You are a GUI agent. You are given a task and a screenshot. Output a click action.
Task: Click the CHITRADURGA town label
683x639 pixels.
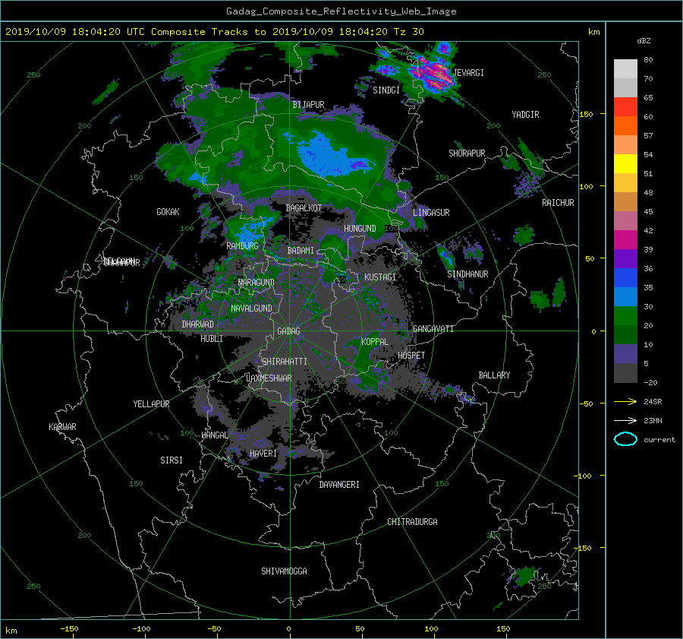tap(413, 522)
